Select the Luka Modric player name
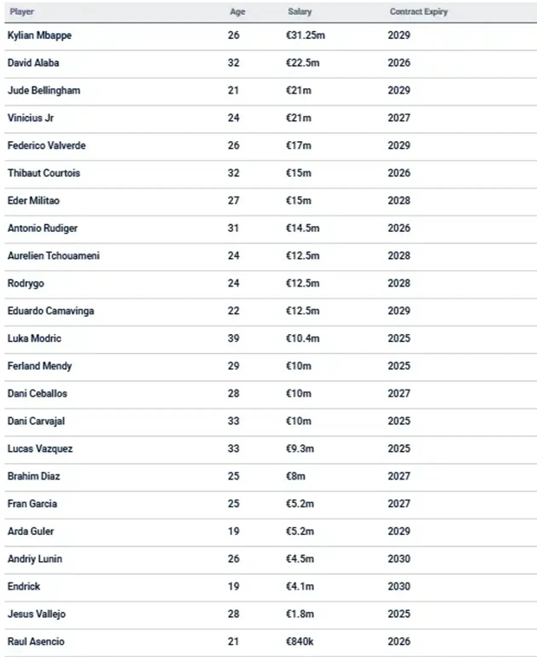This screenshot has height=657, width=537. [34, 338]
